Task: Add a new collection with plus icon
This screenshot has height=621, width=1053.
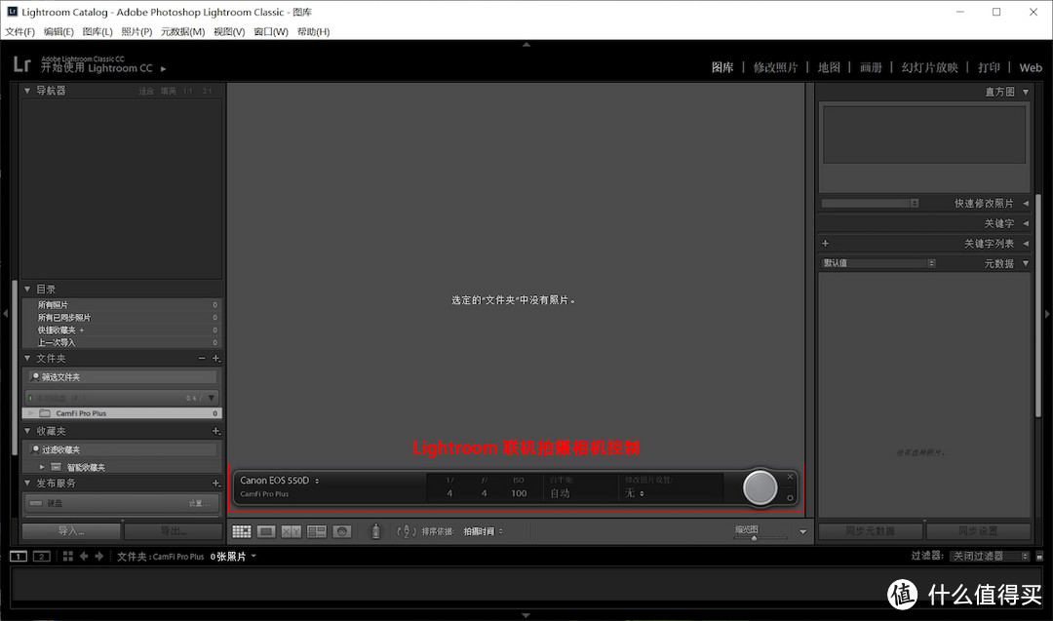Action: coord(216,431)
